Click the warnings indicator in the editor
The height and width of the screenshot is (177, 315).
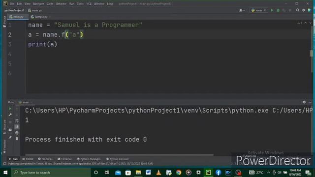pyautogui.click(x=300, y=23)
